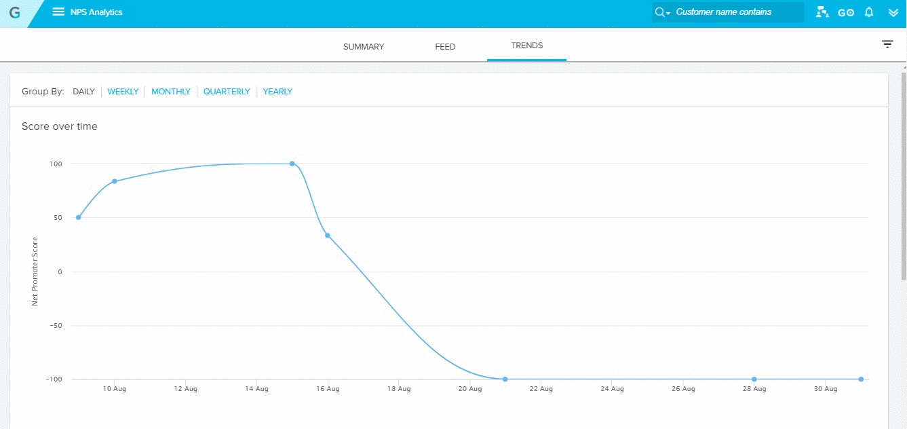Click the first data point at score 50
907x429 pixels.
pyautogui.click(x=79, y=217)
